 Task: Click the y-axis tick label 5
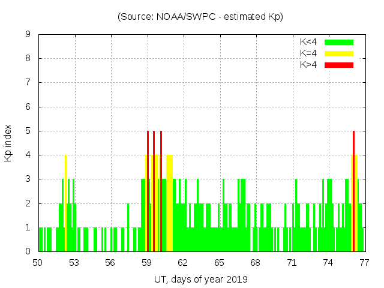click(x=28, y=131)
